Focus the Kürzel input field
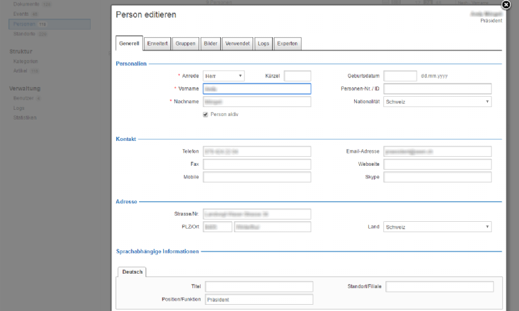Screen dimensions: 519x311 coord(298,76)
